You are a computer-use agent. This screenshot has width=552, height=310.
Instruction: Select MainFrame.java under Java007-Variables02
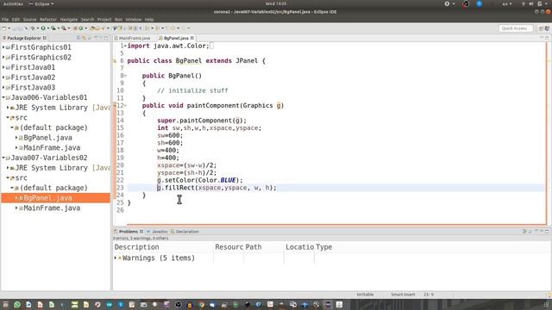tap(52, 208)
